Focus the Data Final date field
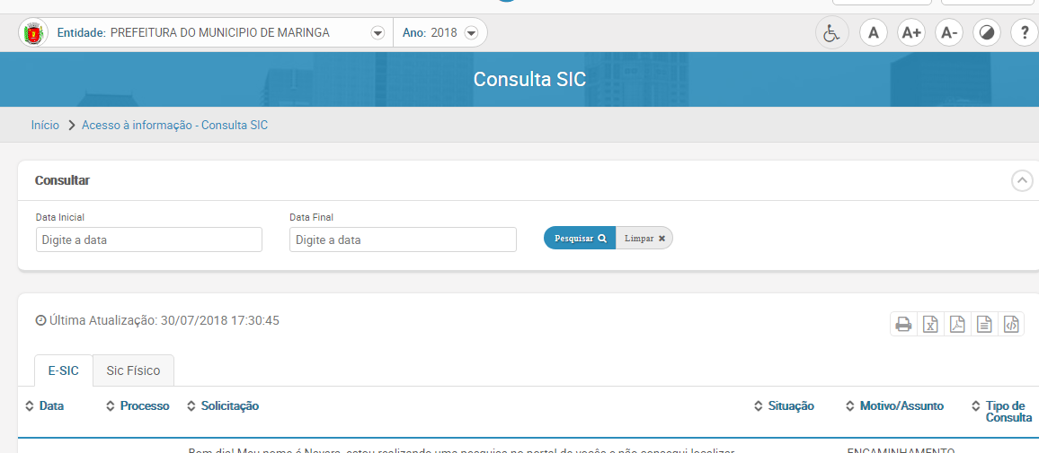Image resolution: width=1039 pixels, height=453 pixels. [403, 240]
